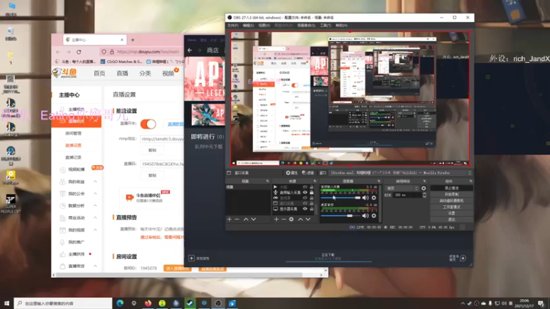The height and width of the screenshot is (309, 550).
Task: Toggle lock on 音频输入采集 source
Action: pyautogui.click(x=311, y=192)
